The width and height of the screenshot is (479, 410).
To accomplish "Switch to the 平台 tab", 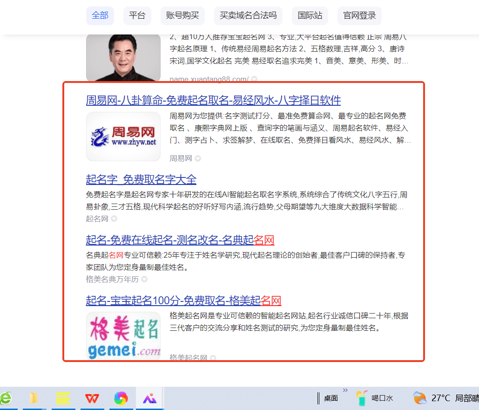I will 137,15.
